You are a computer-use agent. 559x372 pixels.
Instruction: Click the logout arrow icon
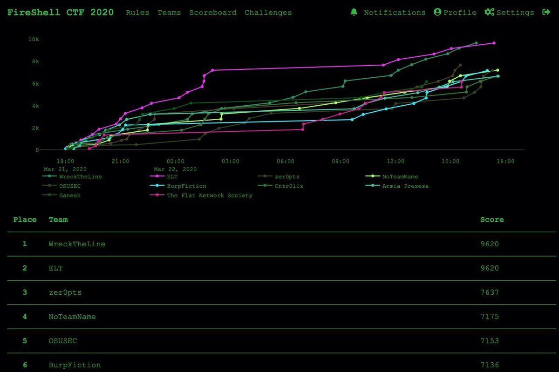[x=546, y=12]
